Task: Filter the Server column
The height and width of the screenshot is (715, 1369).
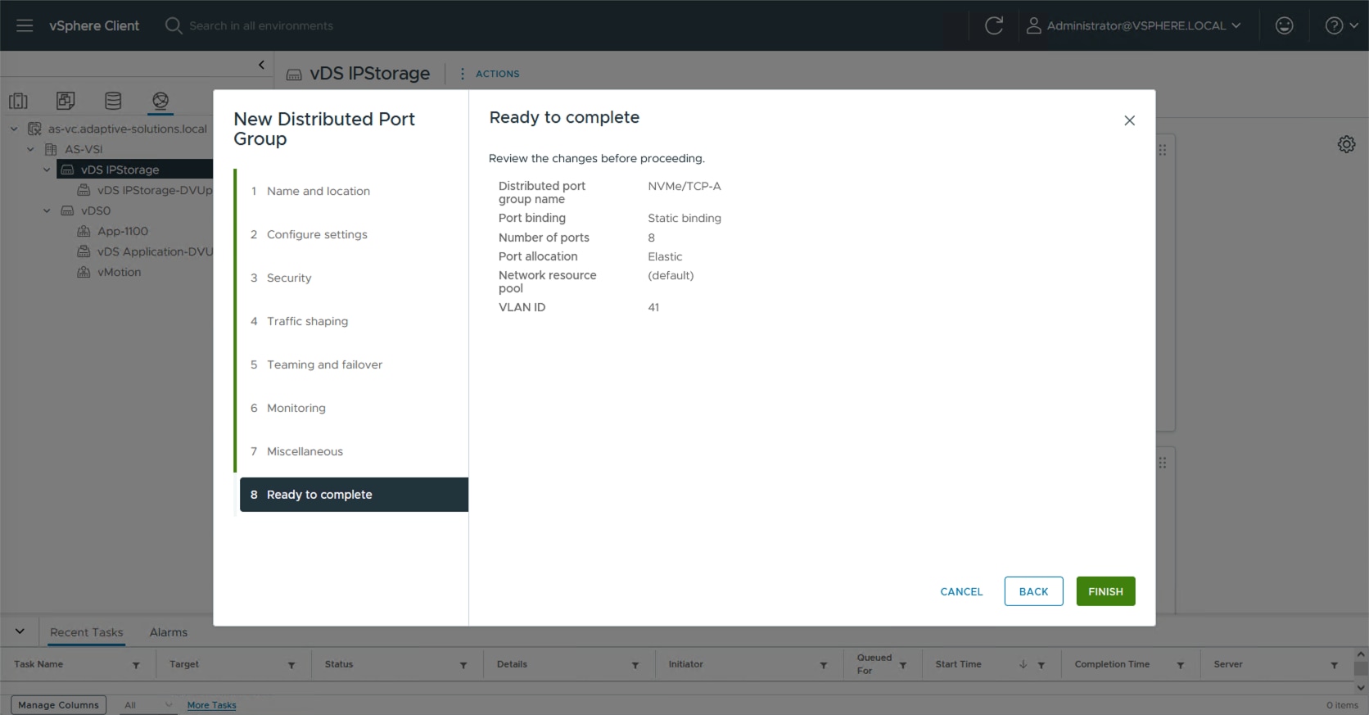Action: (1335, 665)
